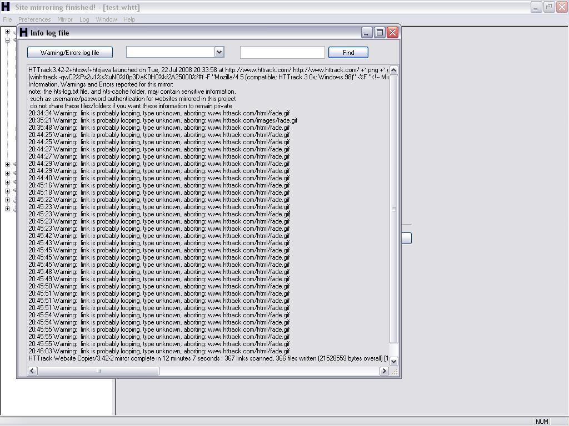Open the Warning/Errors log file

(x=70, y=53)
